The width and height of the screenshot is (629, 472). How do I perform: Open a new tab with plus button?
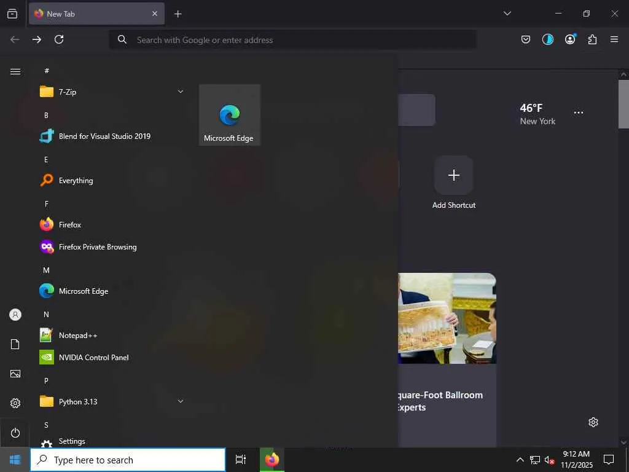pos(178,14)
